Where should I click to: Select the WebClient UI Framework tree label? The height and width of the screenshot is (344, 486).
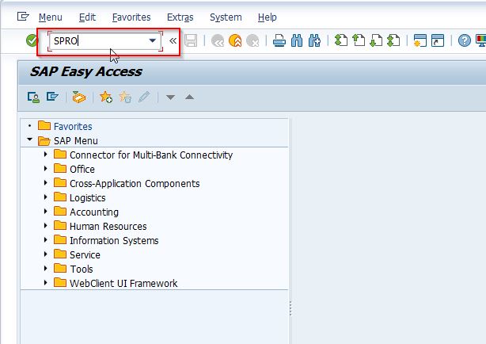(123, 284)
